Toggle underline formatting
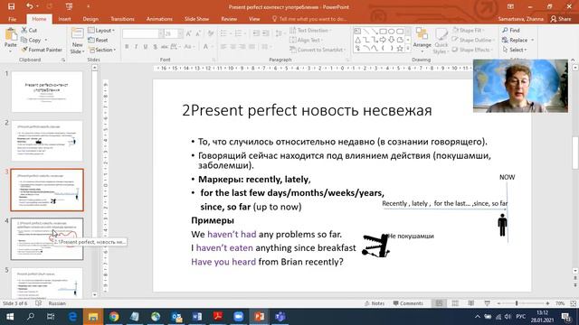 point(146,47)
